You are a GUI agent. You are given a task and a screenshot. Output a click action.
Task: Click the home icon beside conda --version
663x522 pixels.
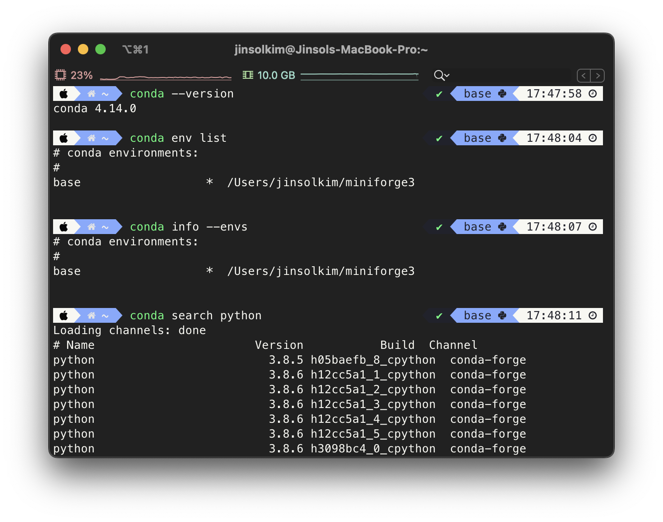coord(91,94)
